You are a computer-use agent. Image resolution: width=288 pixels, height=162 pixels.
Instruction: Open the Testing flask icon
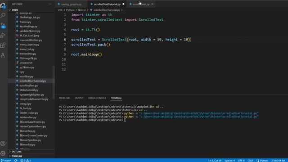pyautogui.click(x=3, y=55)
